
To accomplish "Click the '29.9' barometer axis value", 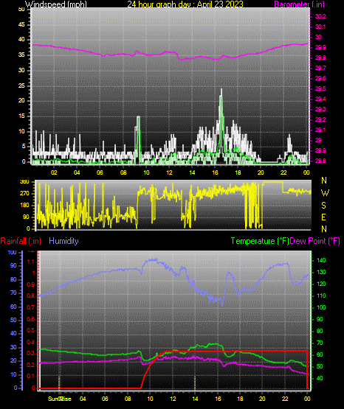I will pos(320,47).
